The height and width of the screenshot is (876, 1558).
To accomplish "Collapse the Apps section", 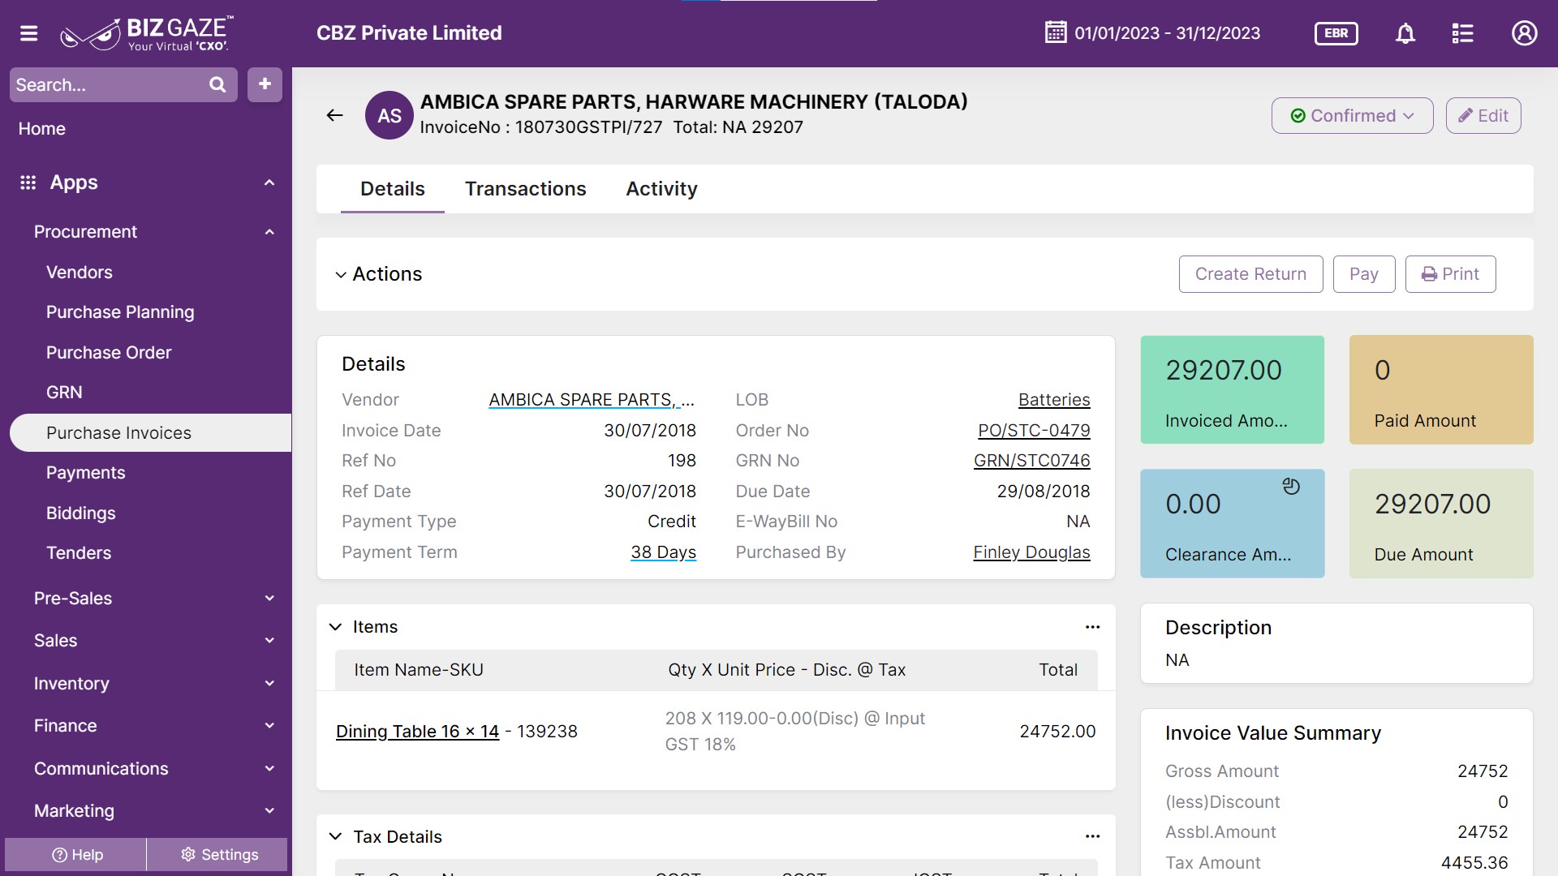I will pos(269,182).
